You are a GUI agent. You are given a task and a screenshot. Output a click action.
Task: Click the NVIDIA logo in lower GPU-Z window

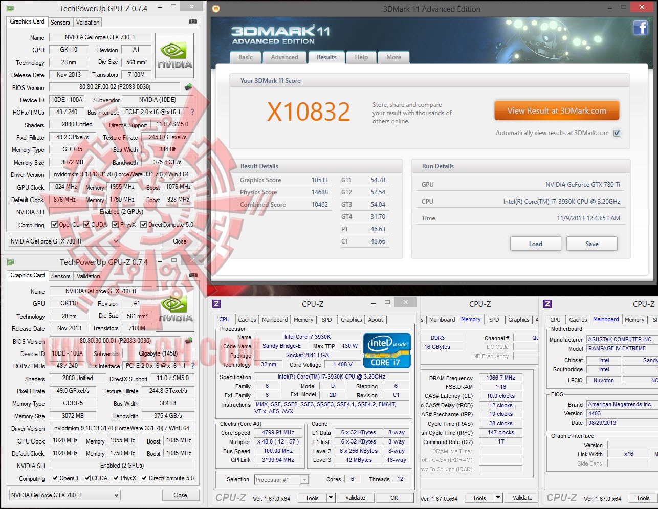point(175,309)
